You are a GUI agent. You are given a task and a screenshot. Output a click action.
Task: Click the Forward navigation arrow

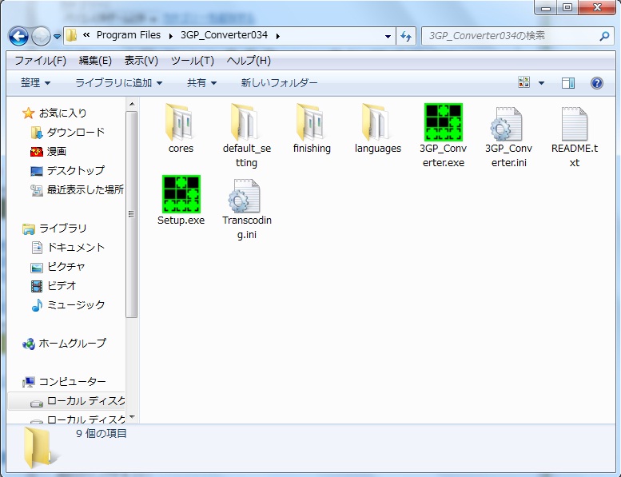41,37
